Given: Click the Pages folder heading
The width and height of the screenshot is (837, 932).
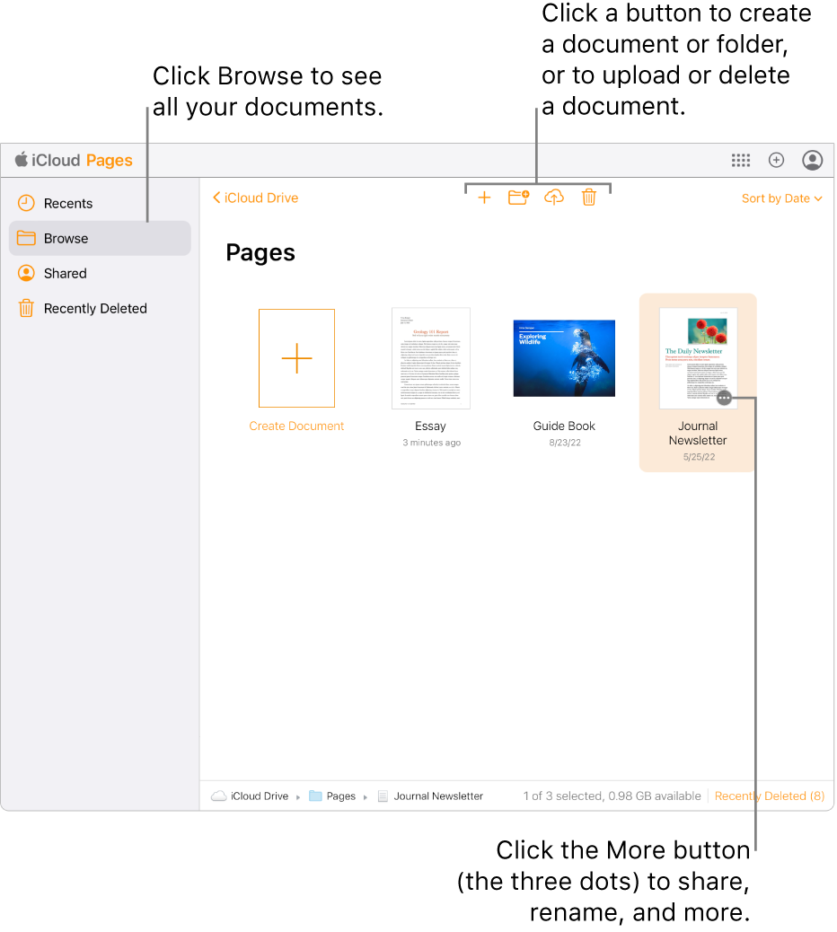Looking at the screenshot, I should [x=260, y=252].
